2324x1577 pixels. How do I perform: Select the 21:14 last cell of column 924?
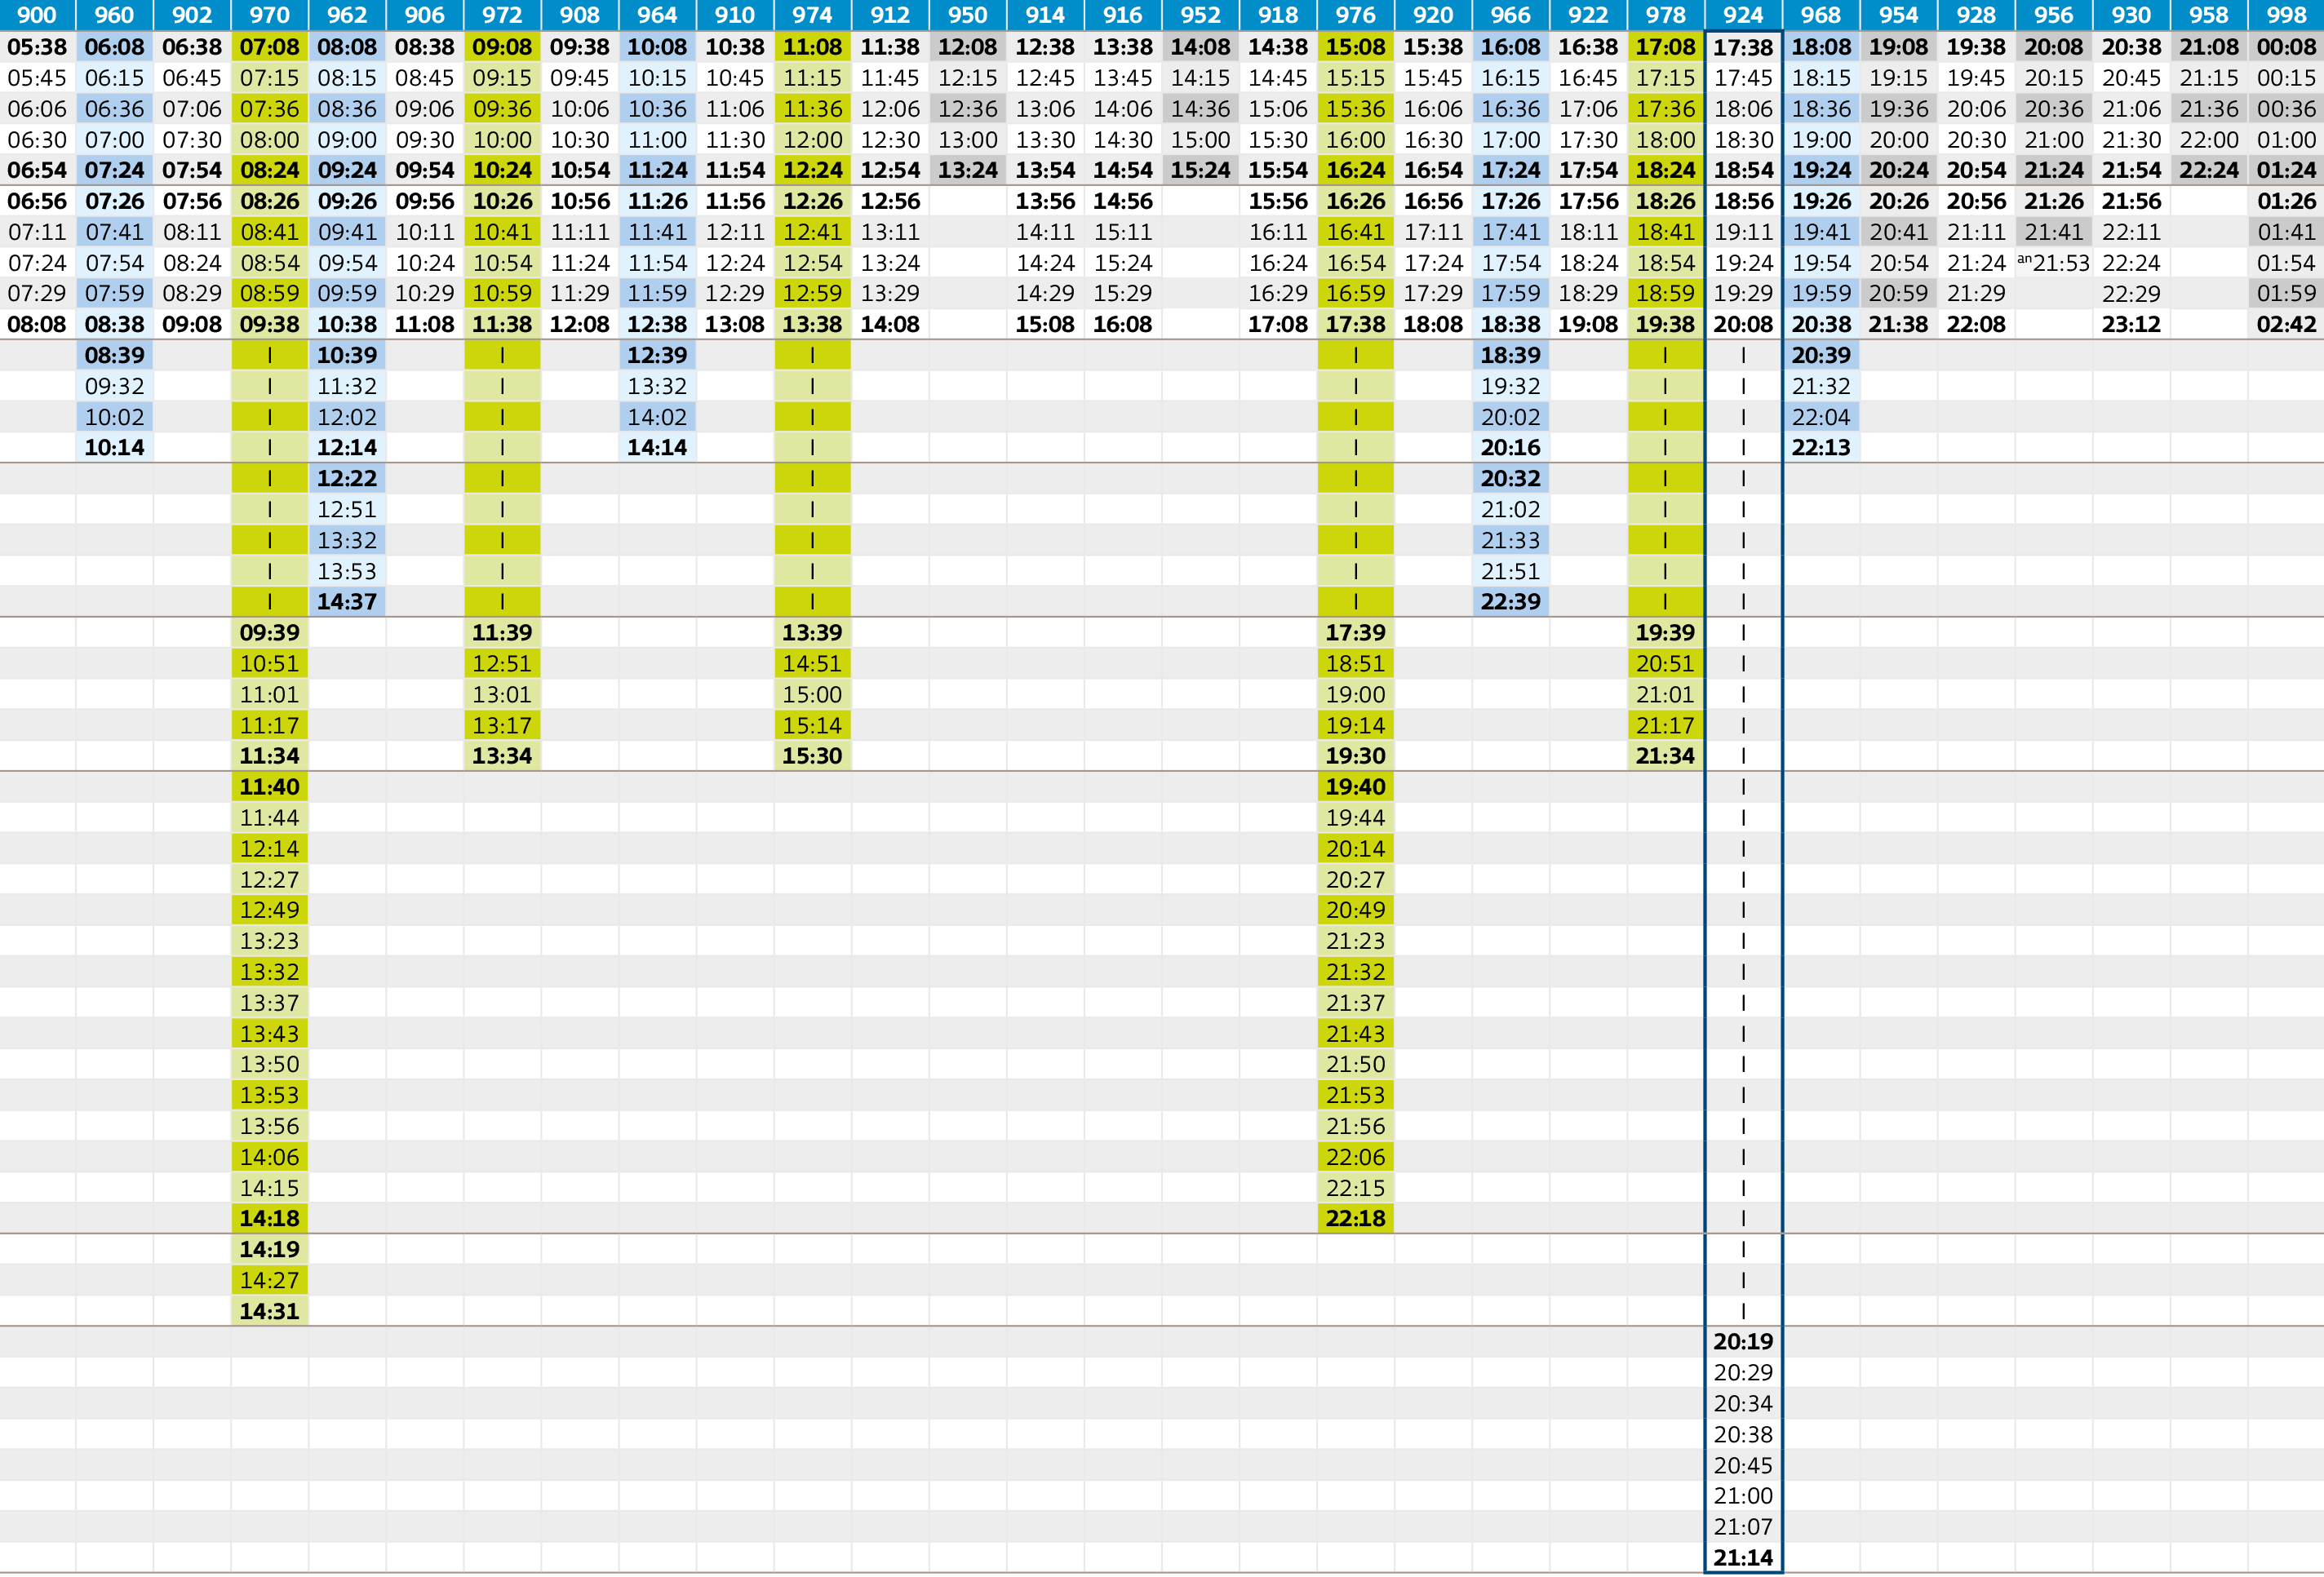[1744, 1558]
